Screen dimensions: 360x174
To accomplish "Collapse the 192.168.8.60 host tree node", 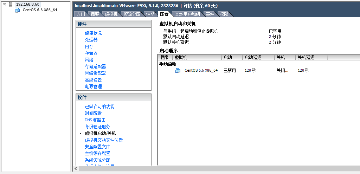I will 4,4.
